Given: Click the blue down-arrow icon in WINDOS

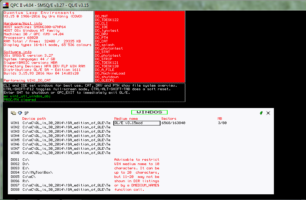Looking at the screenshot, I should click(x=20, y=113).
